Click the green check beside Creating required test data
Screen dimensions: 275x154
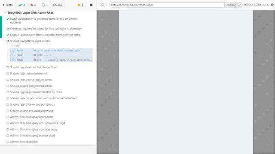pos(8,29)
